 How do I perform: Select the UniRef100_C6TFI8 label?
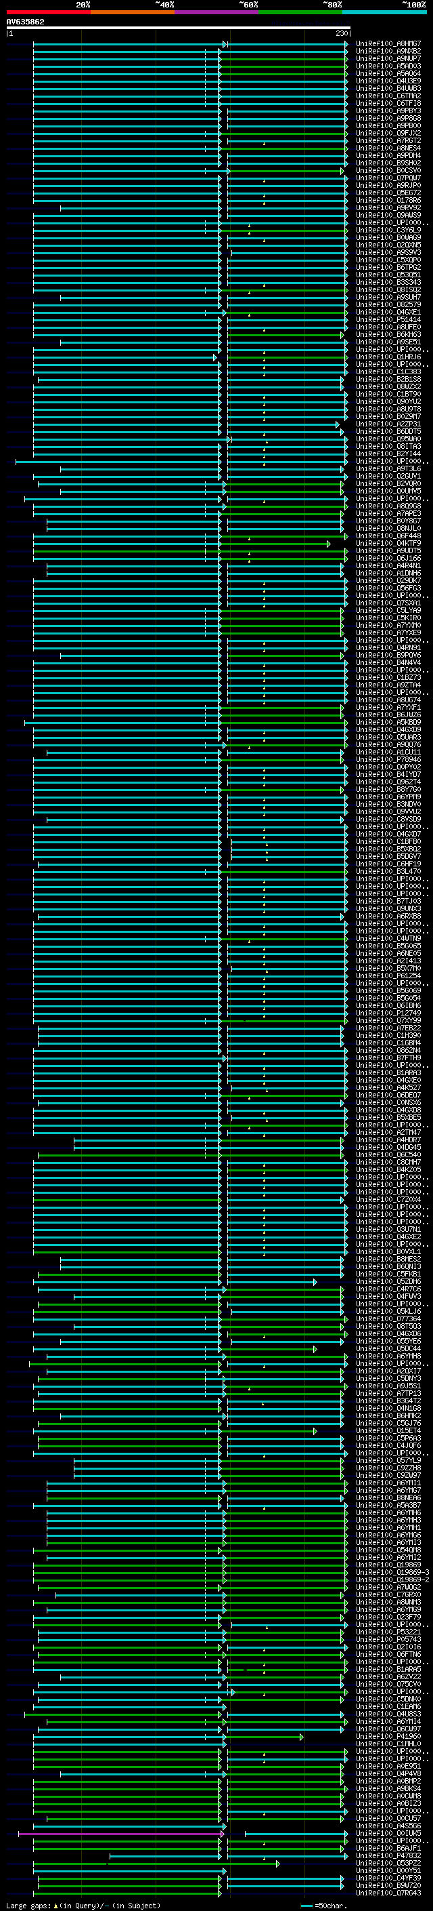(388, 103)
